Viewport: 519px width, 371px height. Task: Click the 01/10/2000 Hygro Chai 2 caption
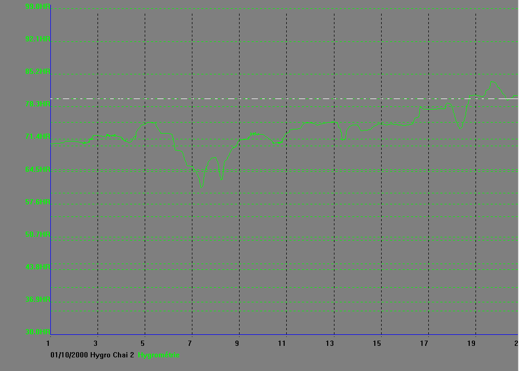coord(92,355)
